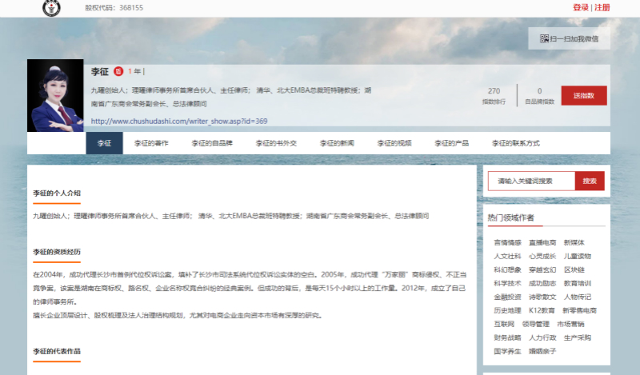Switch to the 李征的著作 tab
The height and width of the screenshot is (375, 640).
(x=151, y=143)
